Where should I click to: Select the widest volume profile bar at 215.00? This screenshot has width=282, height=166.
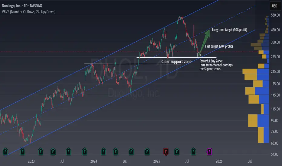(x=256, y=71)
